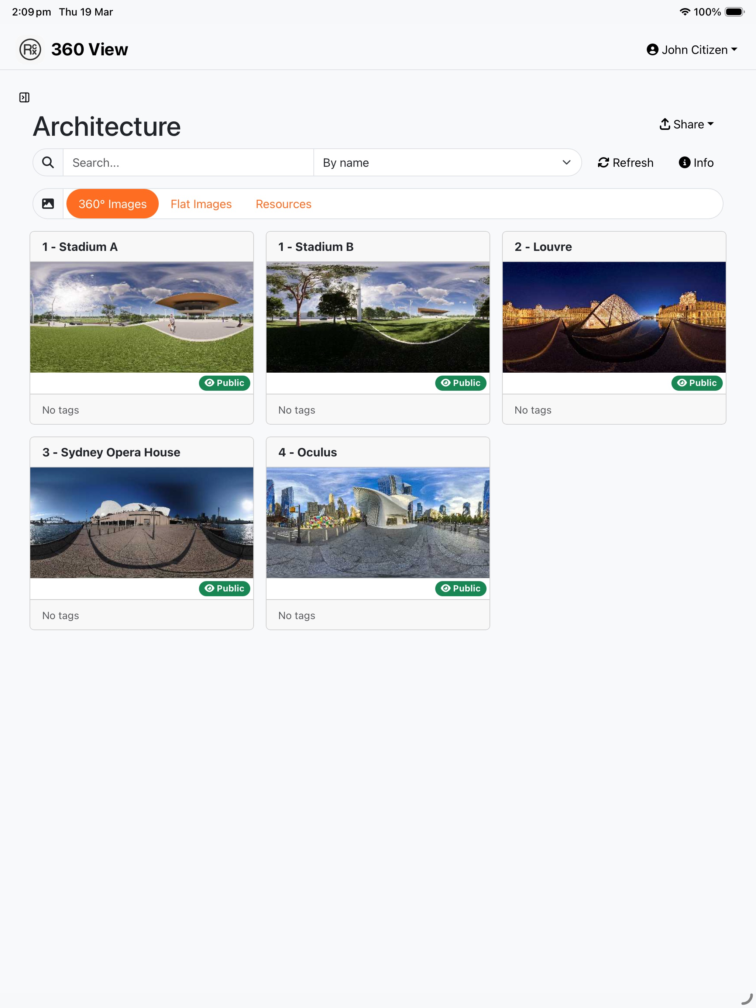The width and height of the screenshot is (756, 1008).
Task: Click the '2 - Louvre' title
Action: pos(543,246)
